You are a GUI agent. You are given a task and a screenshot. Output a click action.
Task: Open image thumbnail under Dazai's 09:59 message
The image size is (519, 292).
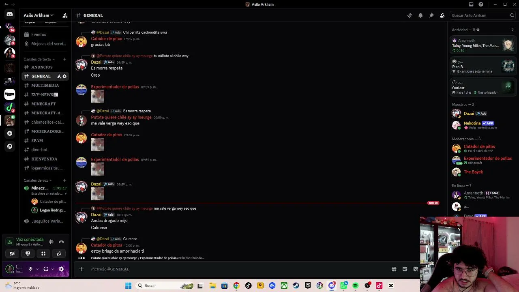click(x=97, y=194)
